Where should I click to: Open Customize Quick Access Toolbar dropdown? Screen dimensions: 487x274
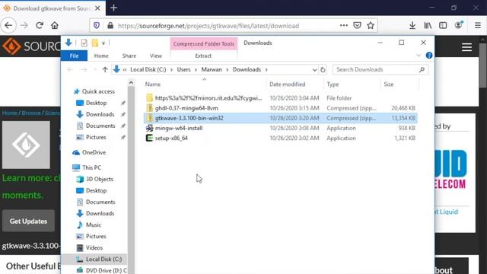coord(103,43)
